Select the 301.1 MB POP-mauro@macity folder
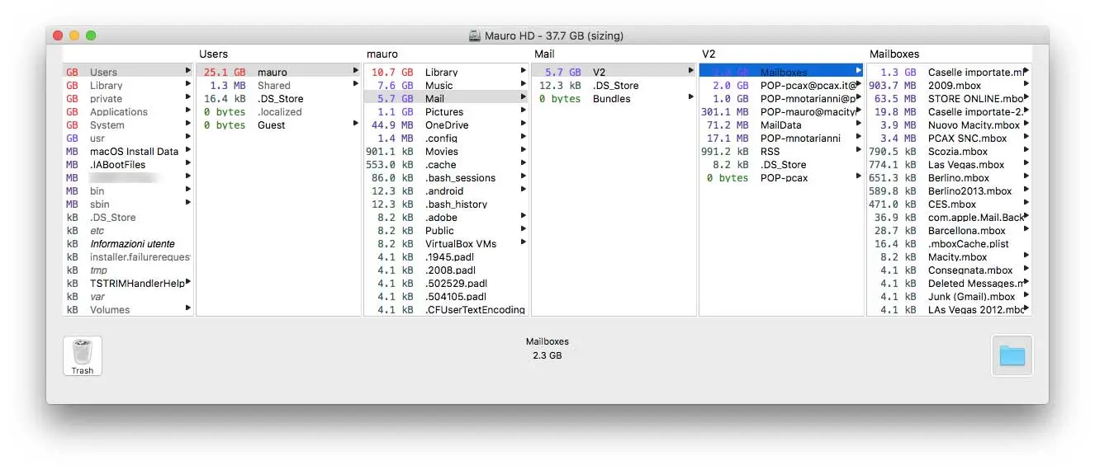1095x470 pixels. (x=781, y=112)
